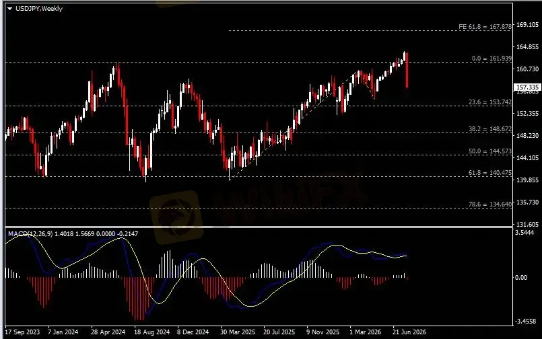Click the 1 Mar 2026 date label

365,332
